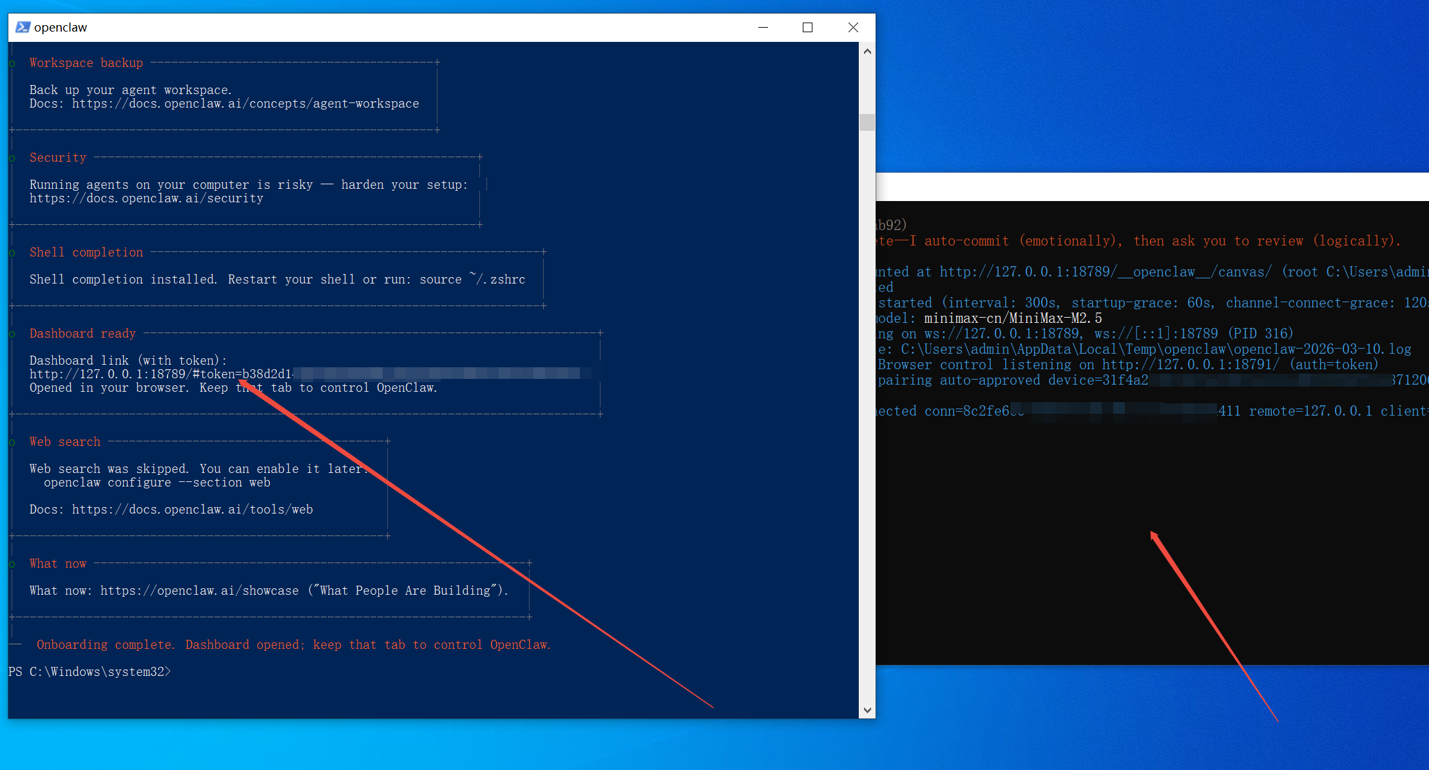Image resolution: width=1429 pixels, height=770 pixels.
Task: Click the scrollbar down arrow
Action: [867, 710]
